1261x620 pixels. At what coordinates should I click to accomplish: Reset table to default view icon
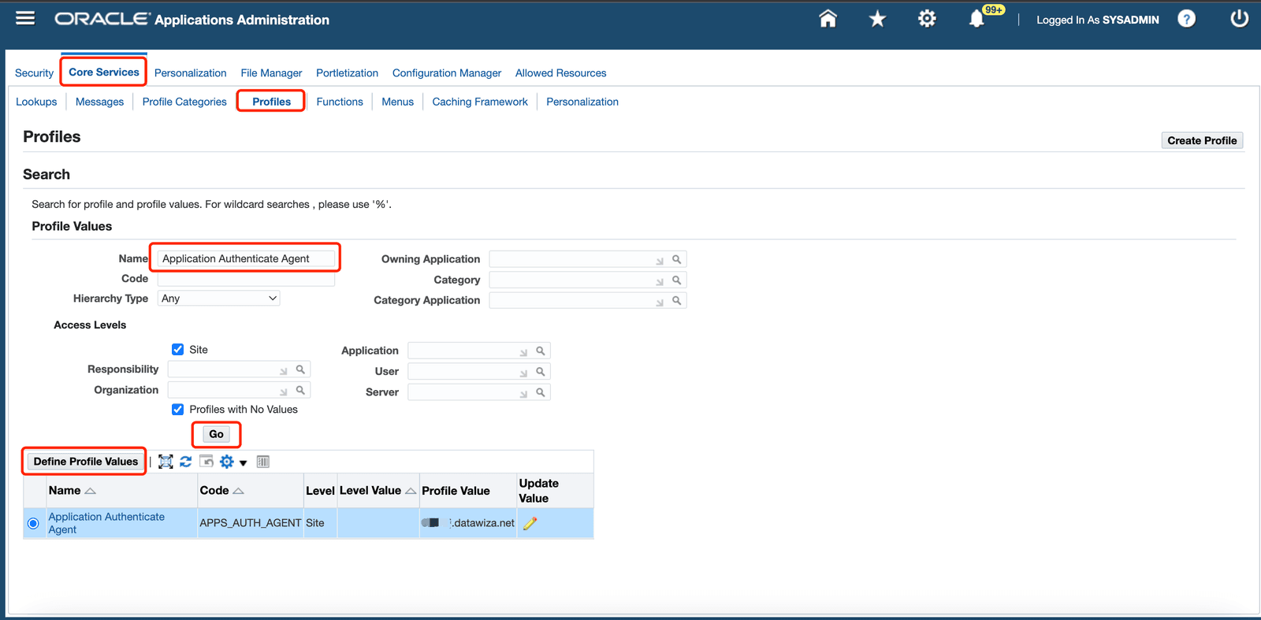pyautogui.click(x=206, y=461)
